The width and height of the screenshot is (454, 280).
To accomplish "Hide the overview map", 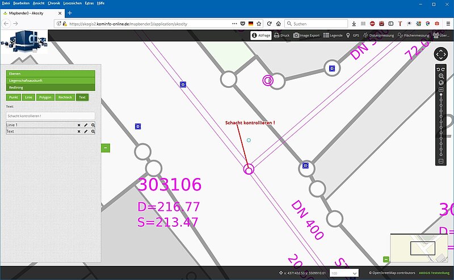I will point(386,259).
